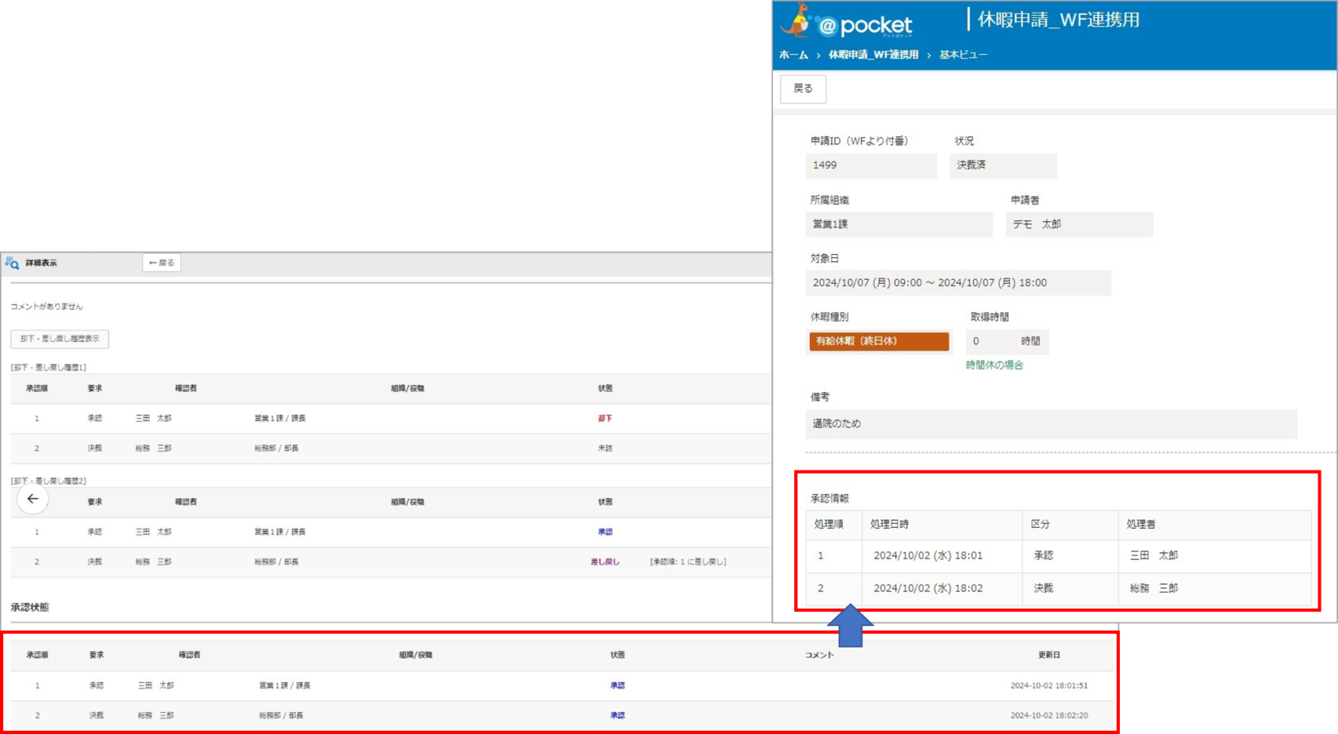This screenshot has width=1338, height=734.
Task: Click the [却下・差し戻し履歴1] label
Action: pos(49,367)
